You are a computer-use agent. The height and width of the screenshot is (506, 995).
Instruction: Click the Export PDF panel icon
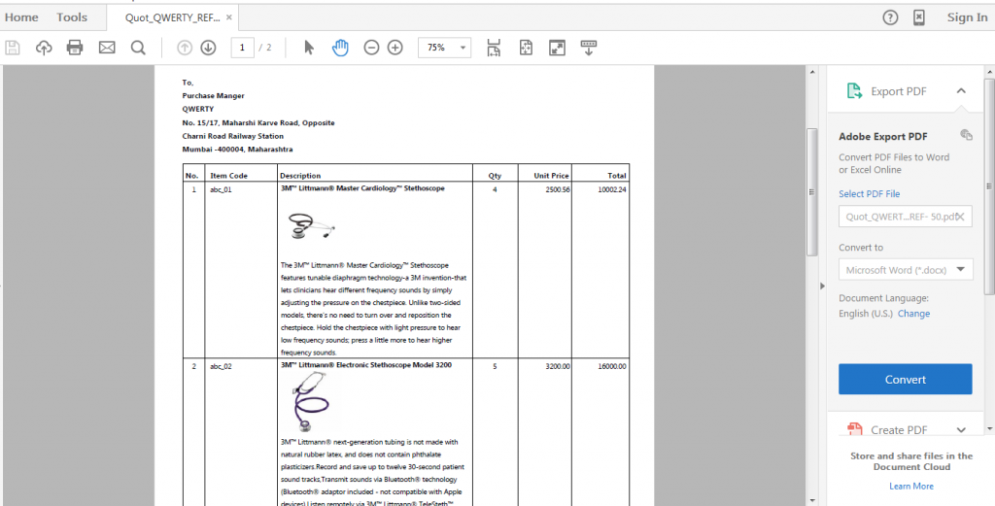(854, 91)
